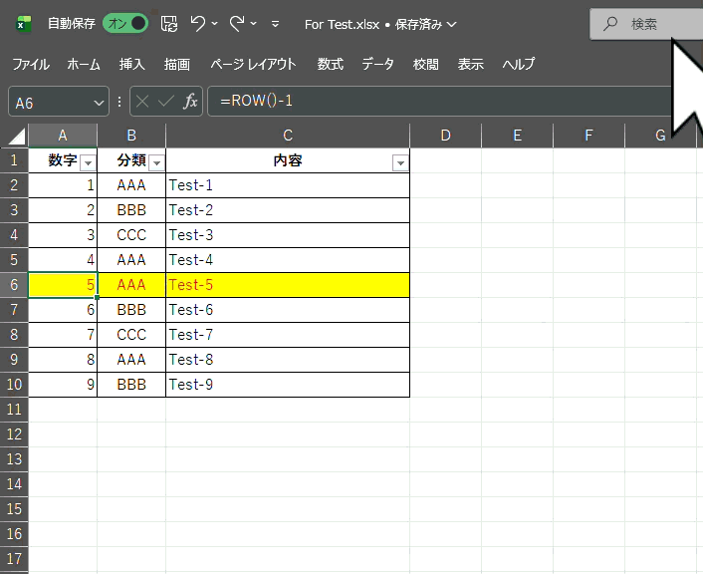The height and width of the screenshot is (574, 703).
Task: Select column A header
Action: (x=63, y=136)
